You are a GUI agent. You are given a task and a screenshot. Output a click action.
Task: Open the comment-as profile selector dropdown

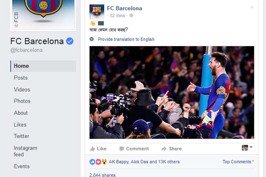(x=247, y=148)
